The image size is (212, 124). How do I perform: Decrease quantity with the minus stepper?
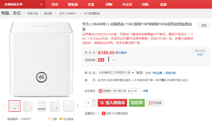94,105
